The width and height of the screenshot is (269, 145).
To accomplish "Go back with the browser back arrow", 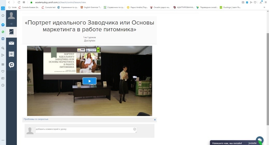I will (x=9, y=2).
